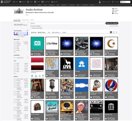
Task: Expand the Year Published histogram with arrows icon
Action: point(27,31)
